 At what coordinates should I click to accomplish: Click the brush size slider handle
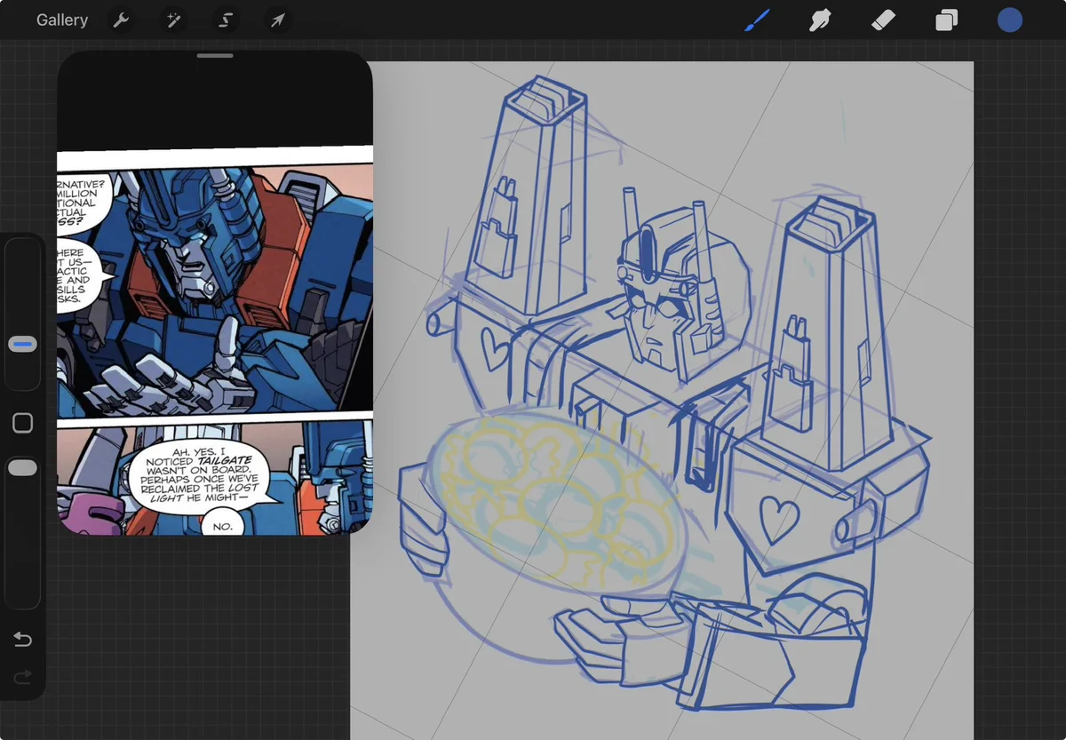(x=23, y=344)
